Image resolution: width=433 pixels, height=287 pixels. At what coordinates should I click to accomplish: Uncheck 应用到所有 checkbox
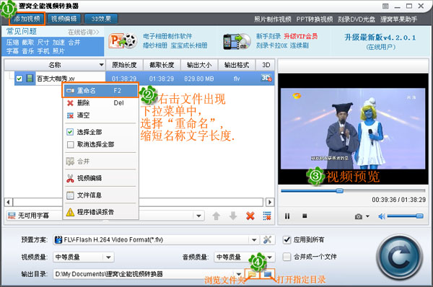click(x=287, y=240)
